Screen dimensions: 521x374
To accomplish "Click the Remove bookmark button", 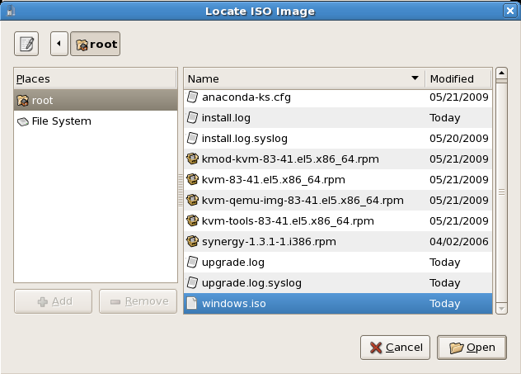I will (138, 301).
